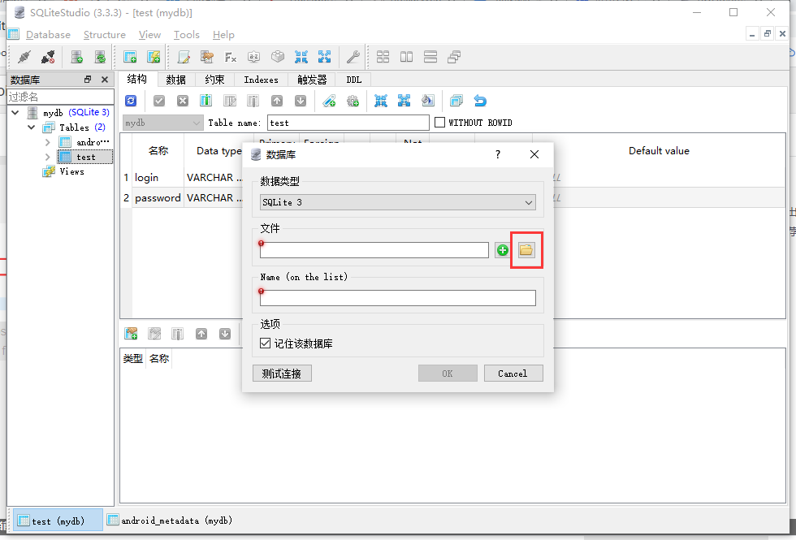
Task: Open the SQLite 3 database type dropdown
Action: click(397, 202)
